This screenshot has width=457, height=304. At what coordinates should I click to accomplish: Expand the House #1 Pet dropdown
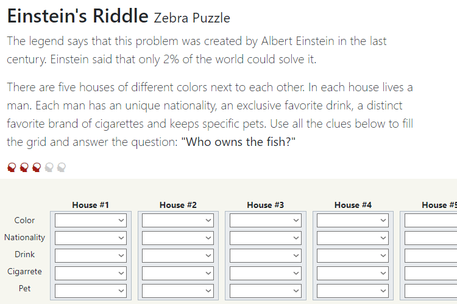[91, 291]
